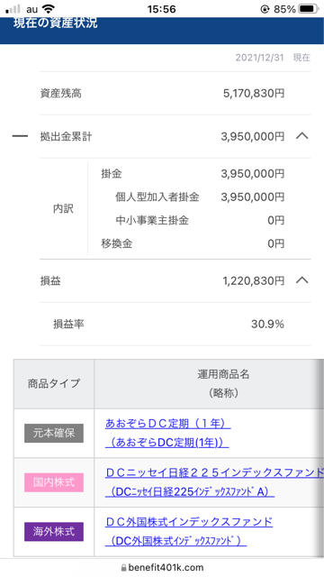
Task: Tap the 国内株式 pink product type badge
Action: pyautogui.click(x=54, y=482)
